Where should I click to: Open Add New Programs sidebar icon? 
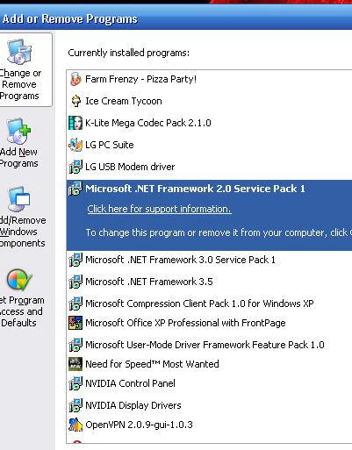point(18,132)
